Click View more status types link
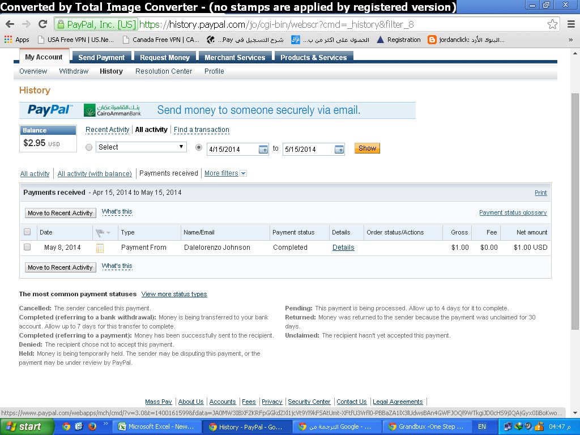Viewport: 580px width, 435px height. point(174,294)
